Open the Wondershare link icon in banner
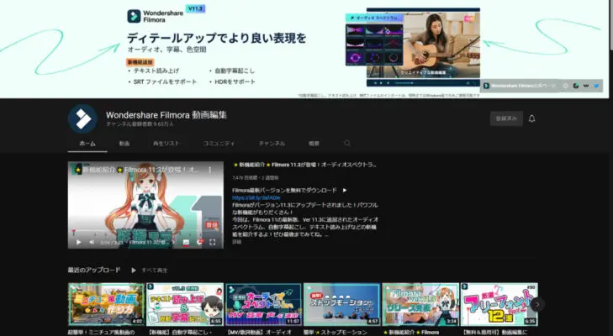Viewport: 613px width, 336px height. tap(586, 86)
